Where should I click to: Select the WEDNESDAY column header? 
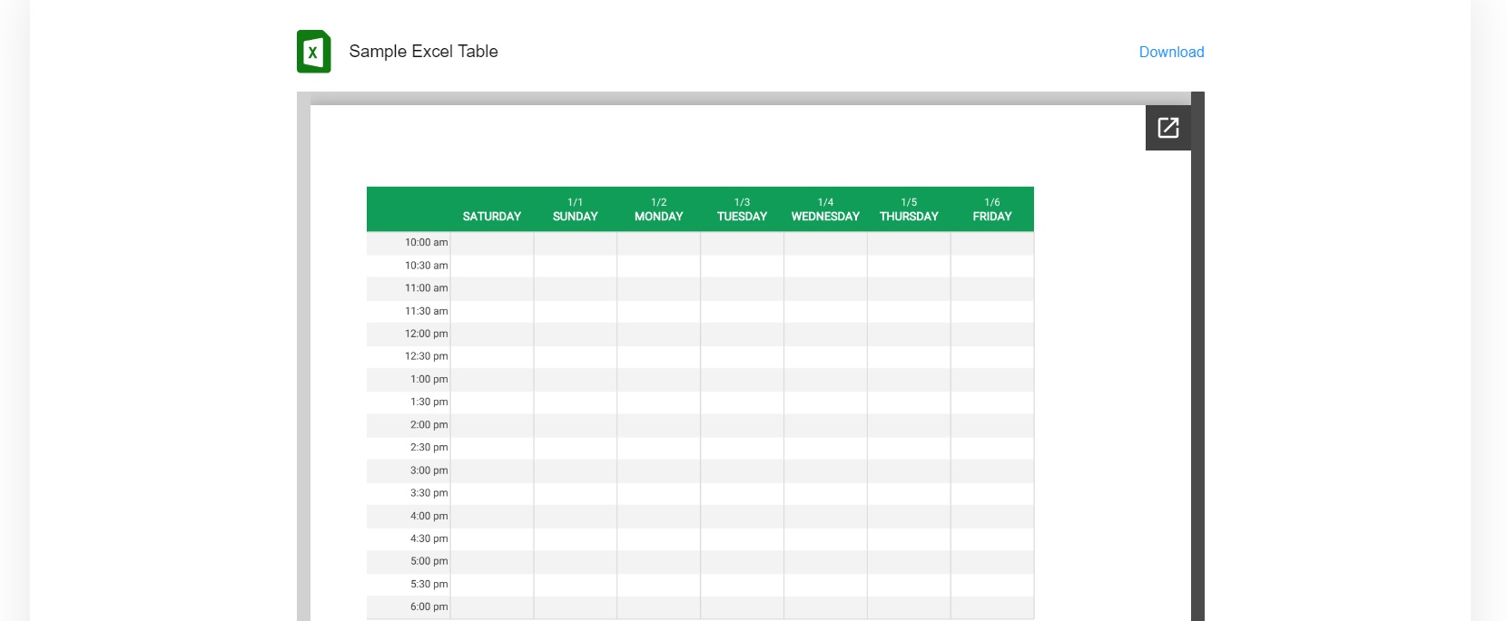pos(825,217)
